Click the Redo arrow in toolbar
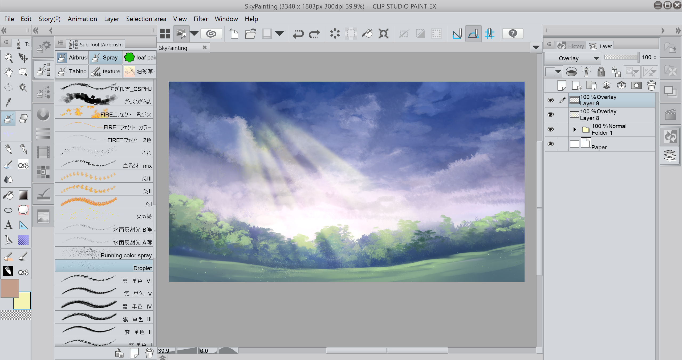This screenshot has width=682, height=360. point(314,34)
